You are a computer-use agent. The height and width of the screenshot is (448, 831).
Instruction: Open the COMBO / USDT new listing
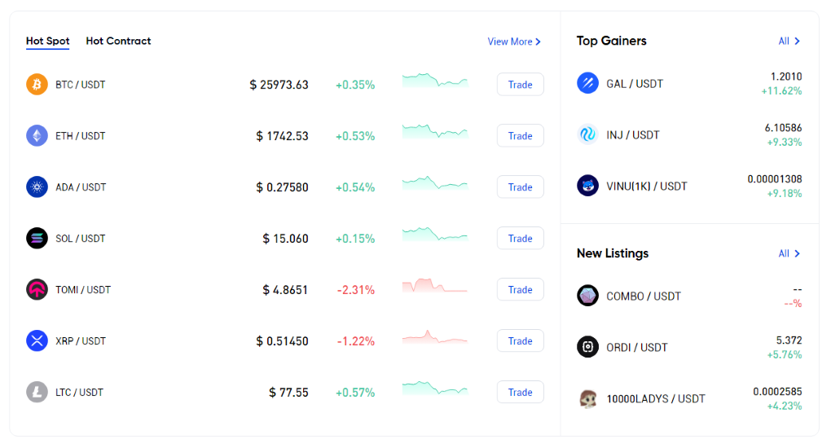click(644, 296)
